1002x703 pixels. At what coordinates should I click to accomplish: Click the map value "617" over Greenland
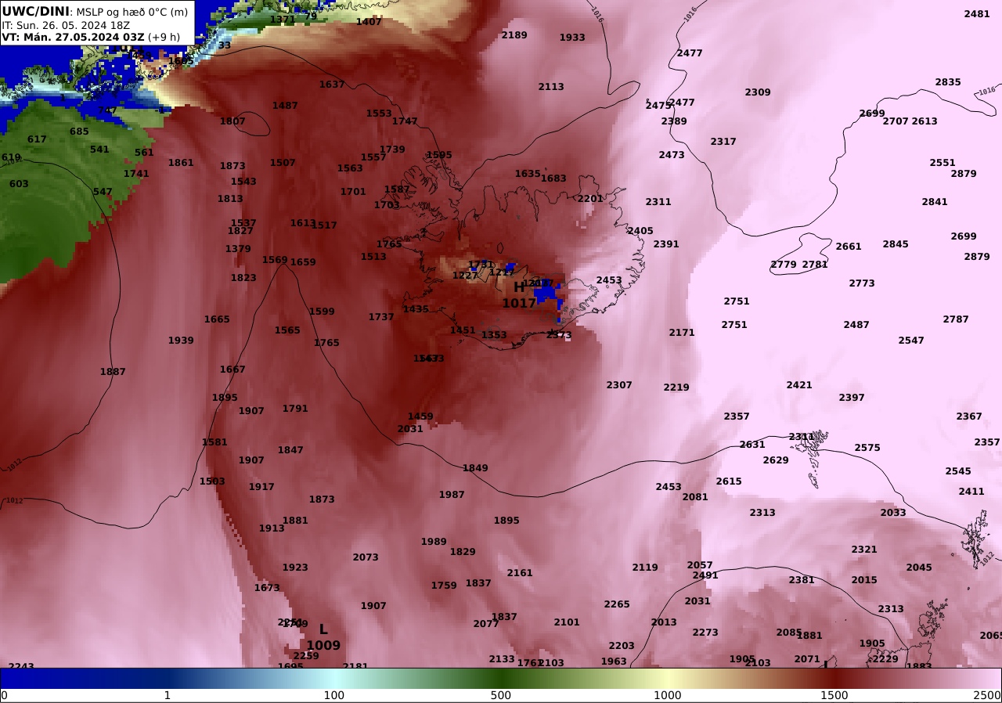pos(37,139)
